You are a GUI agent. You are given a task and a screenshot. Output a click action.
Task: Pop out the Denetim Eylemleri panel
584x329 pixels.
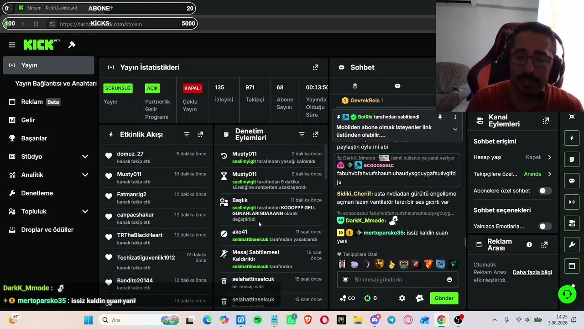pyautogui.click(x=315, y=134)
